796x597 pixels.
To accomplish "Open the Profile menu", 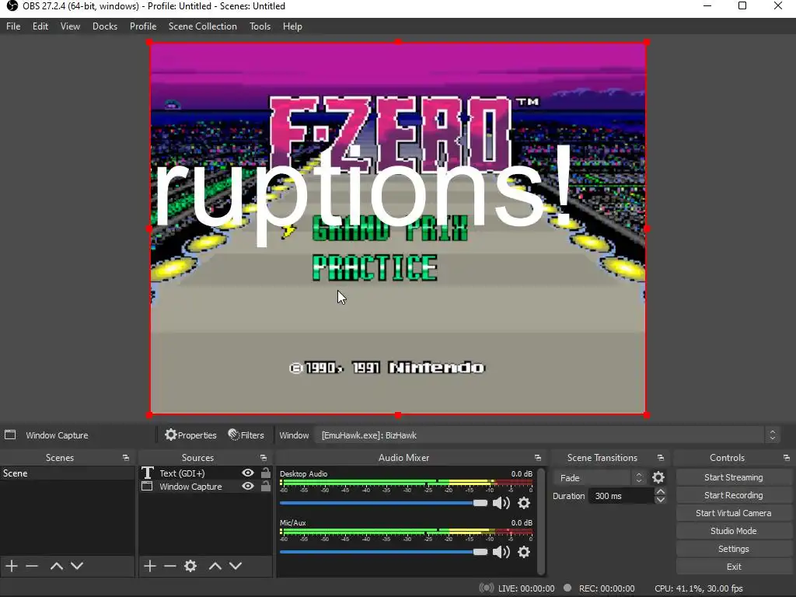I will (x=143, y=26).
